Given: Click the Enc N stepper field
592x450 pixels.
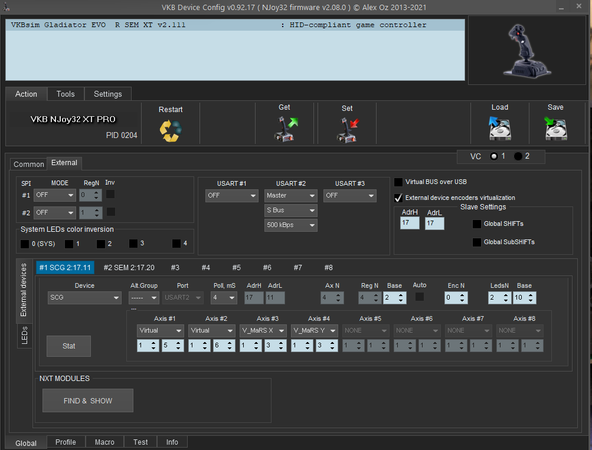Looking at the screenshot, I should coord(456,298).
